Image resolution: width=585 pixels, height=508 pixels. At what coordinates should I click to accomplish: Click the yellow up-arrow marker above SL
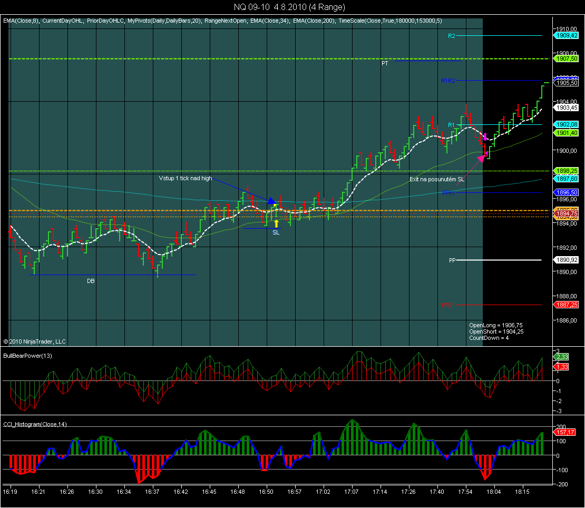click(x=276, y=223)
